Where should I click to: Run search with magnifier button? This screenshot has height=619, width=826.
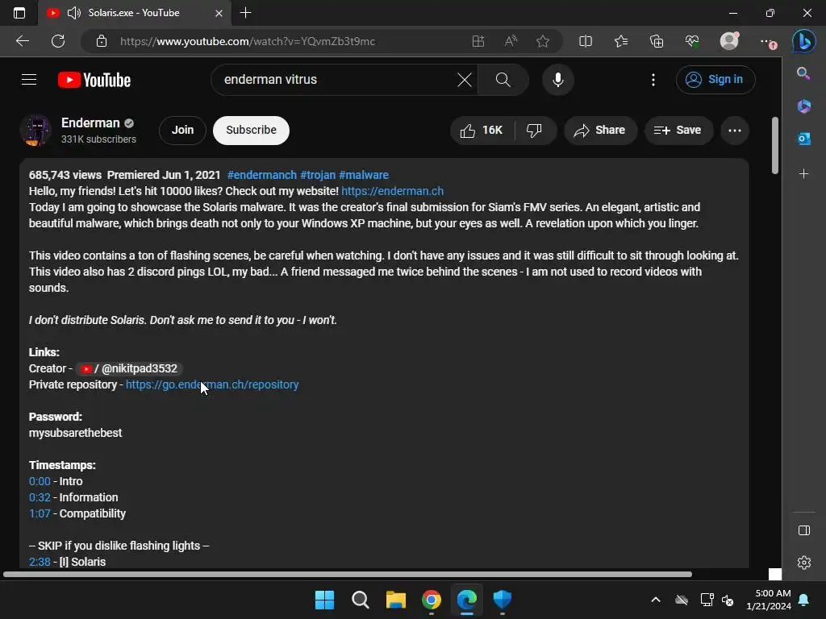click(x=503, y=80)
